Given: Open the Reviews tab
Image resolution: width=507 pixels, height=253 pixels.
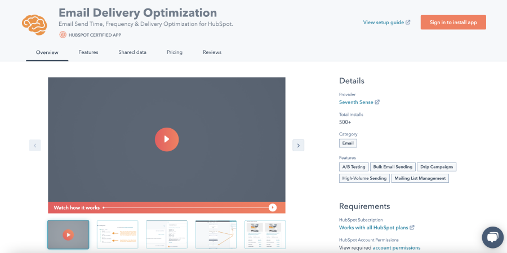Looking at the screenshot, I should point(212,52).
